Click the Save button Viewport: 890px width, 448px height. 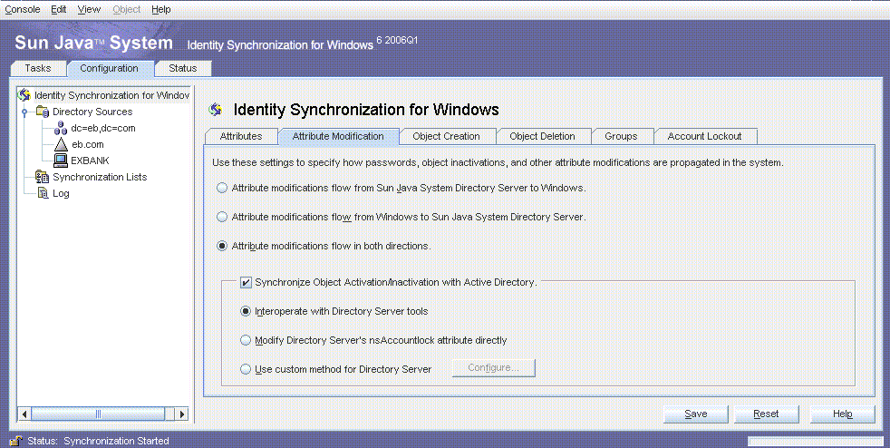(x=695, y=414)
